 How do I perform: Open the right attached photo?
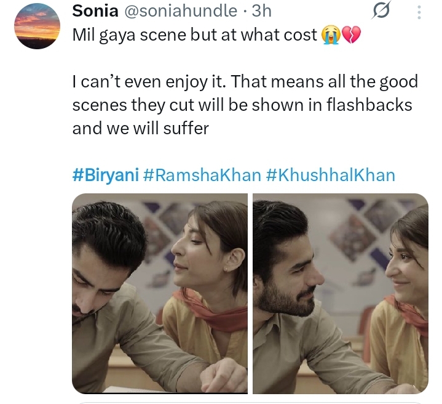(x=340, y=293)
